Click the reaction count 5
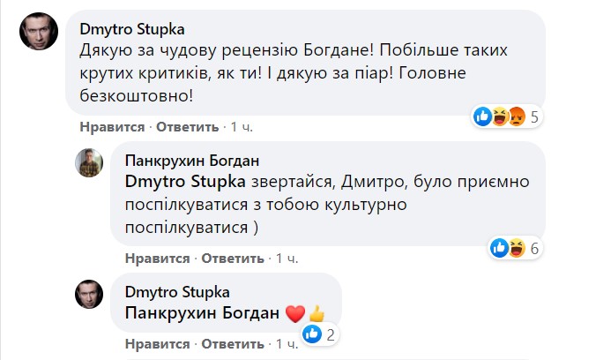The height and width of the screenshot is (360, 596). tap(533, 116)
